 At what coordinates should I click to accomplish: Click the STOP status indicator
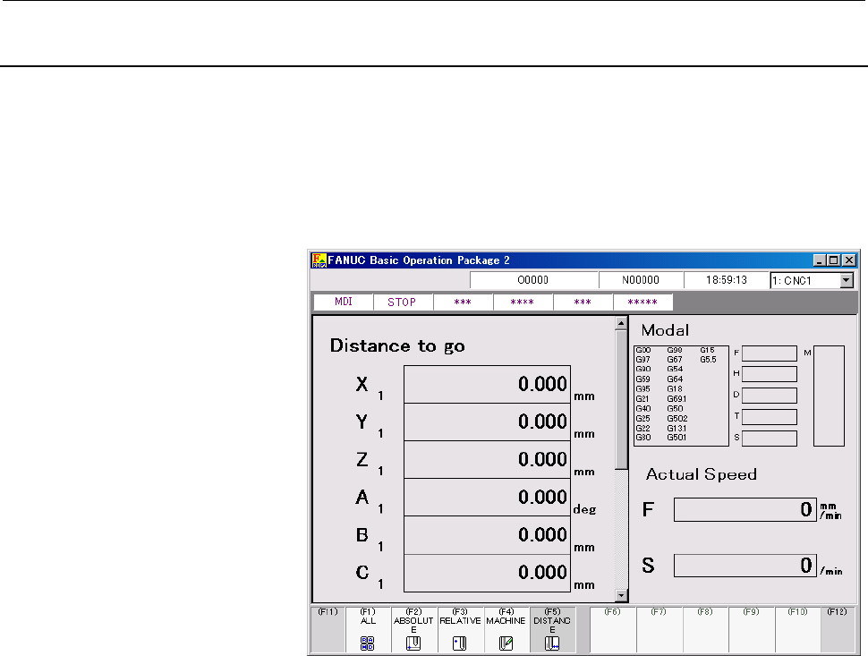[403, 302]
